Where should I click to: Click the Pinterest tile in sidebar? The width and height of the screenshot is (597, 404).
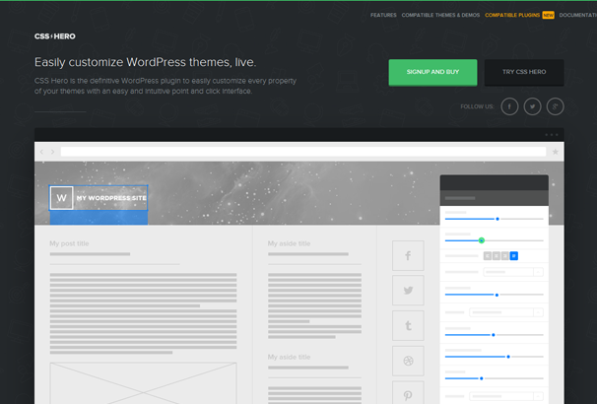(x=408, y=393)
